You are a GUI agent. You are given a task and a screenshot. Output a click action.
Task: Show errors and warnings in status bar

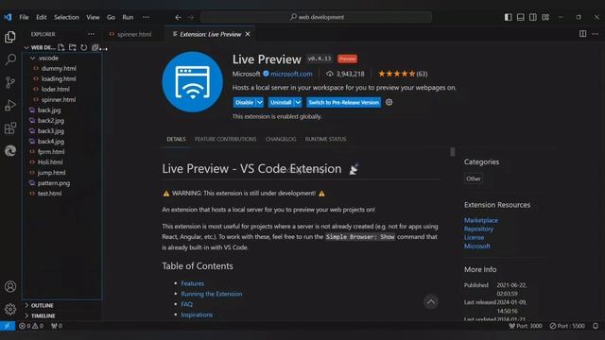coord(31,326)
